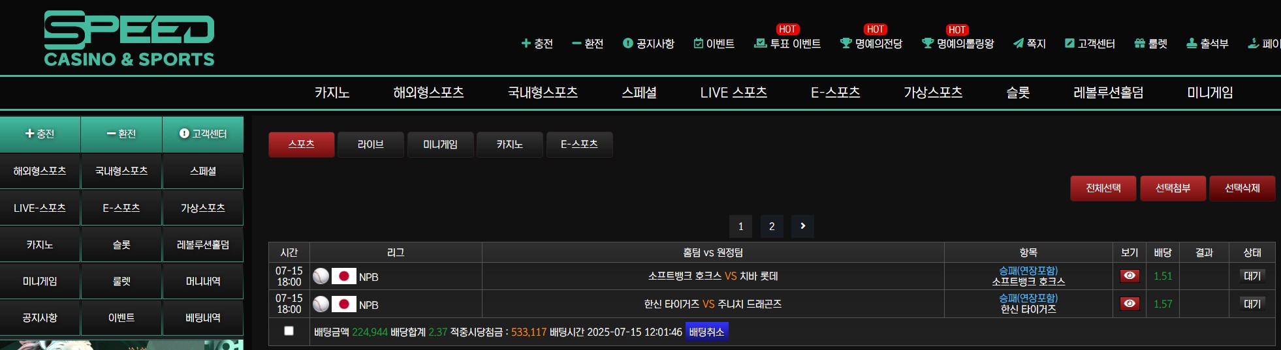Switch to the E-스포츠 filter tab

tap(580, 145)
